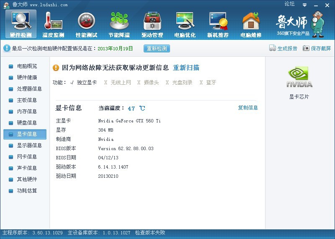Click the 重新检测 button
The image size is (335, 239).
click(x=157, y=49)
